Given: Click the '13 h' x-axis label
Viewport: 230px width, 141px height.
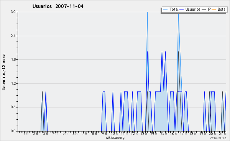Looking at the screenshot, I should [144, 133].
